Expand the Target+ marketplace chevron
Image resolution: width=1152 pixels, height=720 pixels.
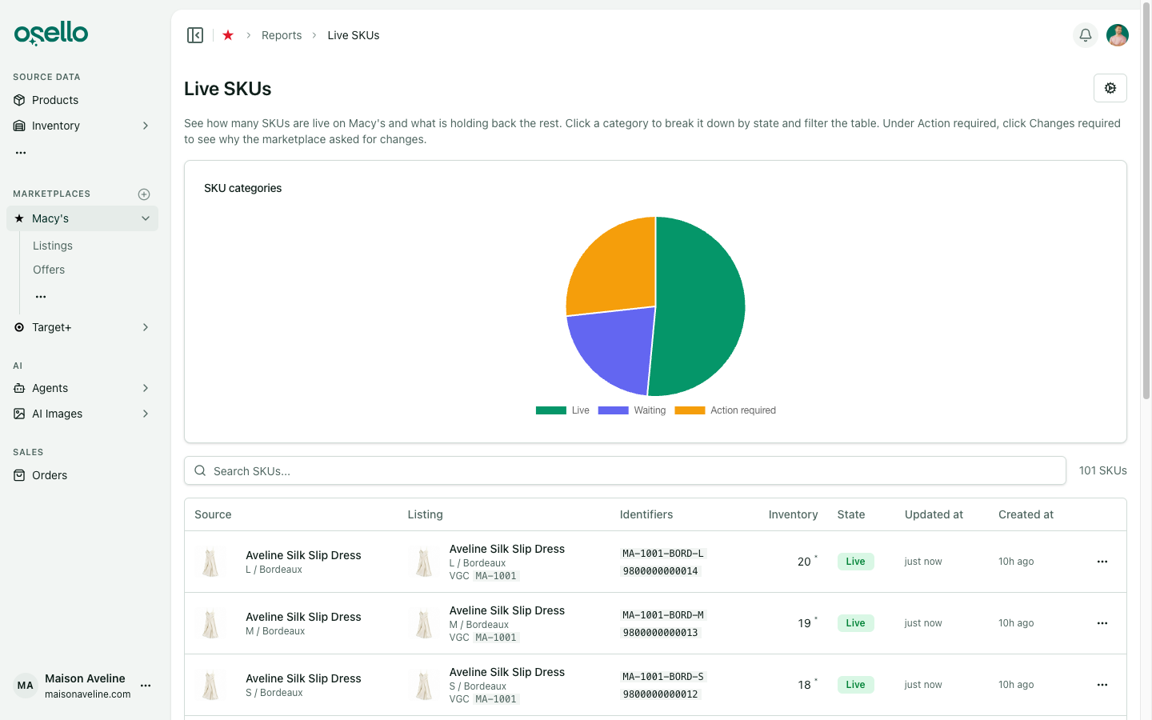[x=146, y=327]
